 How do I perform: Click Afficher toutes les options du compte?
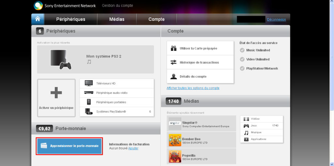pos(193,88)
